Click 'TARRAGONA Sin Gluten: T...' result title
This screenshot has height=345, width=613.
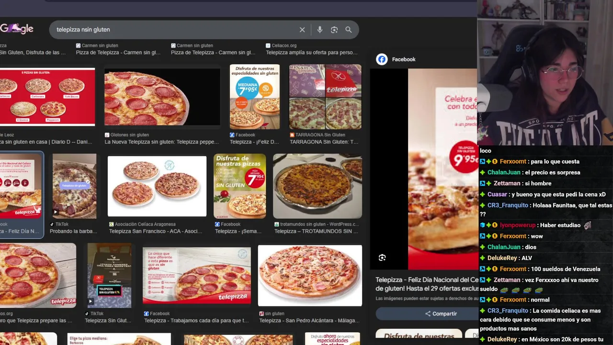coord(324,142)
